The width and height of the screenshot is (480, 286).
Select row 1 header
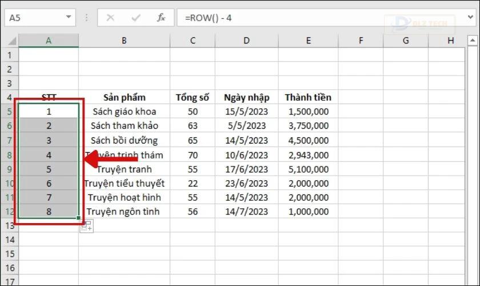tap(10, 55)
